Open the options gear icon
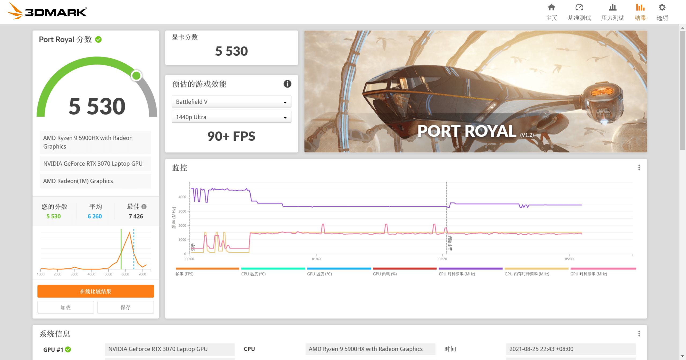The height and width of the screenshot is (360, 686). pos(662,7)
